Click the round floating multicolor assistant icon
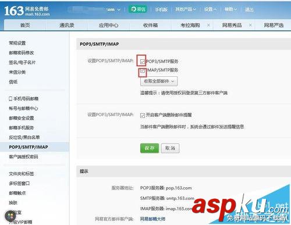This screenshot has height=225, width=291. [x=10, y=216]
